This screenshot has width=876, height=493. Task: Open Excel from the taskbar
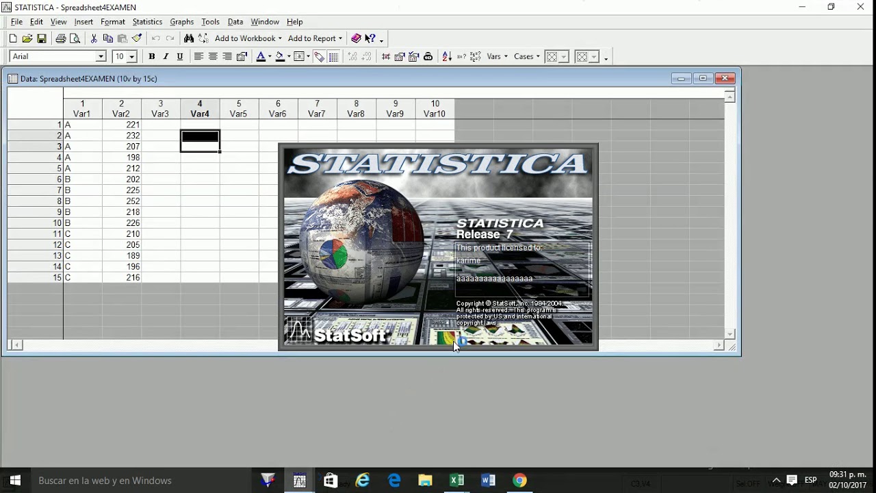pyautogui.click(x=456, y=481)
